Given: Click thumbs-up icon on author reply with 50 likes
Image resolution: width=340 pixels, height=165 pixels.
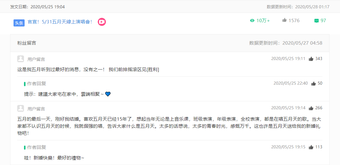Looking at the screenshot, I should 313,84.
